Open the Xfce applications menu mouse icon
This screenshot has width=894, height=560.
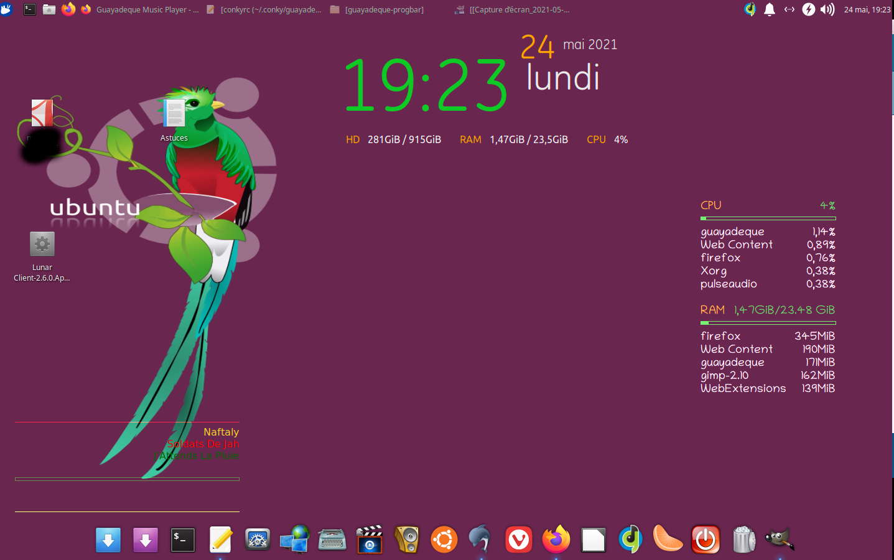6,9
